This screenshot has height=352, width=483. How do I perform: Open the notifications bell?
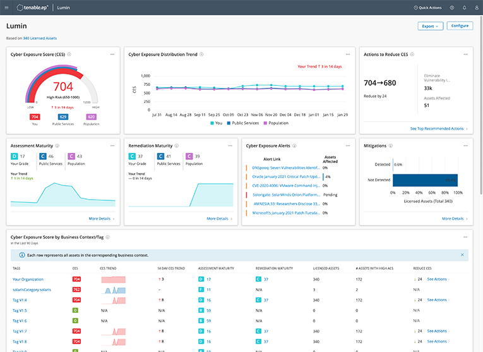coord(465,8)
